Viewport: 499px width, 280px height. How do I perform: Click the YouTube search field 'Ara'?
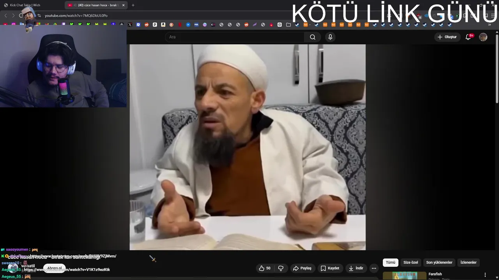click(235, 37)
